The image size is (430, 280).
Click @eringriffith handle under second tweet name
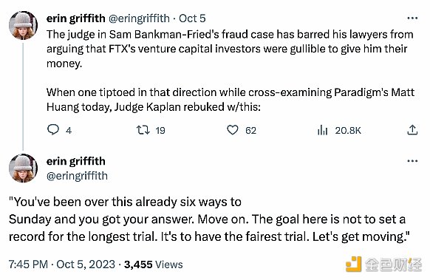point(77,176)
